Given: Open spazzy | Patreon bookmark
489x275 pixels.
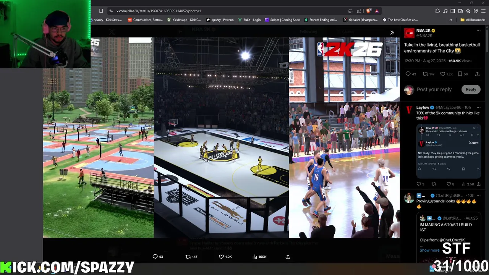Looking at the screenshot, I should point(220,20).
